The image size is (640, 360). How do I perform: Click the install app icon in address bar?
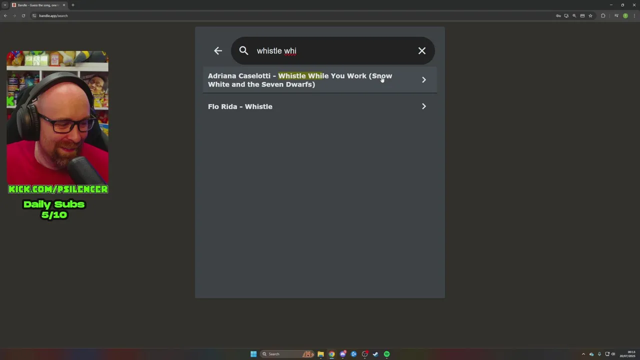(566, 15)
